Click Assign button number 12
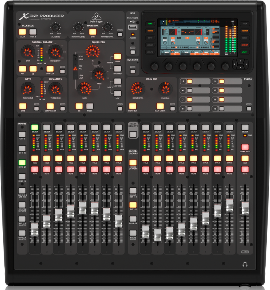This screenshot has height=290, width=270. [x=221, y=109]
